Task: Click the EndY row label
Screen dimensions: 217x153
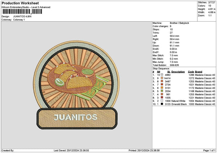Action: [x=156, y=52]
